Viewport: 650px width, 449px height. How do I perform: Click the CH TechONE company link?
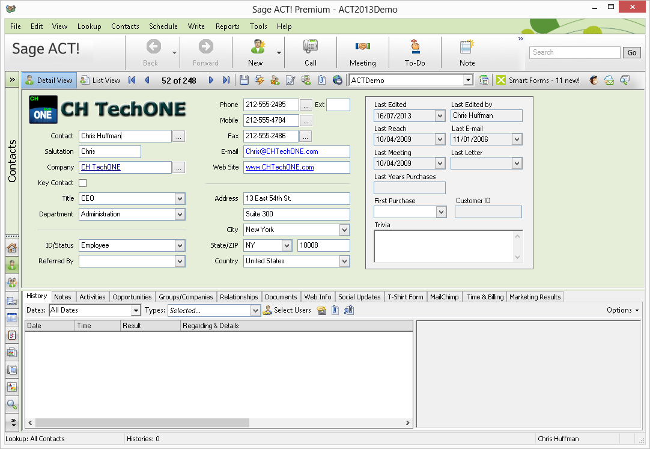pos(101,167)
